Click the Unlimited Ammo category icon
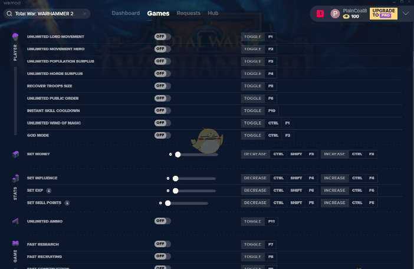The image size is (414, 269). 15,221
